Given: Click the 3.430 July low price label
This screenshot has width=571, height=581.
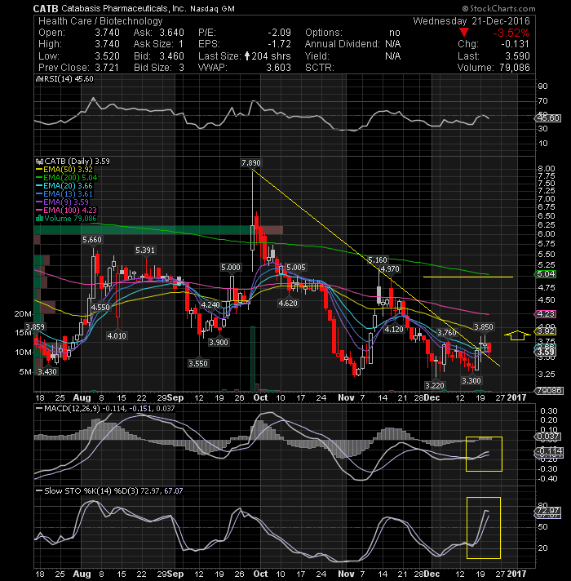Looking at the screenshot, I should point(47,371).
